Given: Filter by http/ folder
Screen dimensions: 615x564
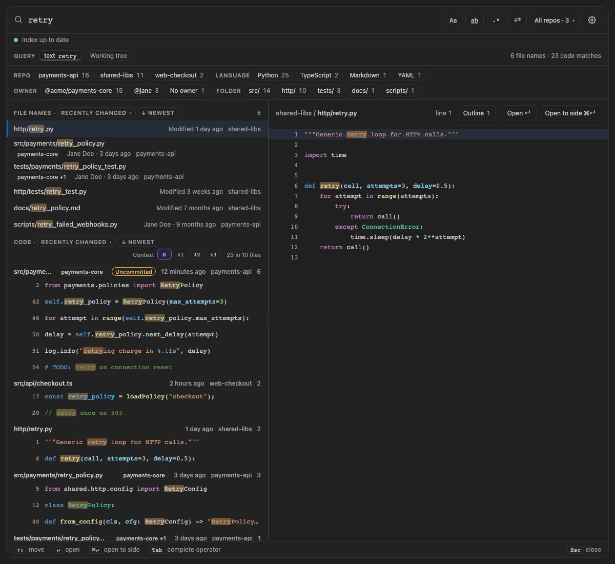Looking at the screenshot, I should point(294,91).
